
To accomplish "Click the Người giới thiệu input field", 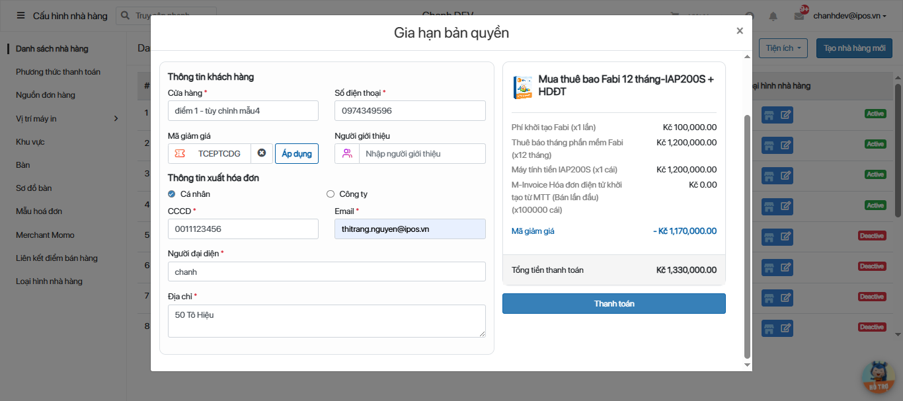I will click(x=421, y=154).
